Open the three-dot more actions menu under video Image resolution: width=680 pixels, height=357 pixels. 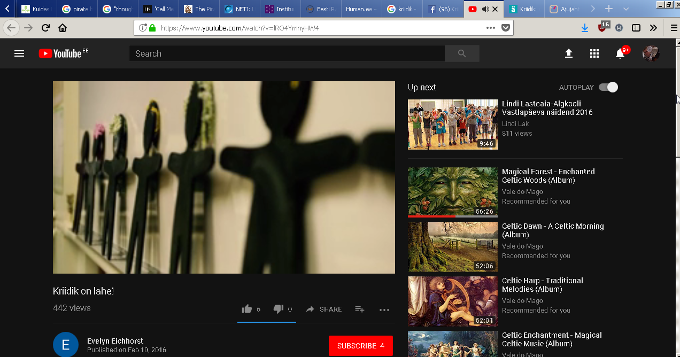pyautogui.click(x=384, y=309)
